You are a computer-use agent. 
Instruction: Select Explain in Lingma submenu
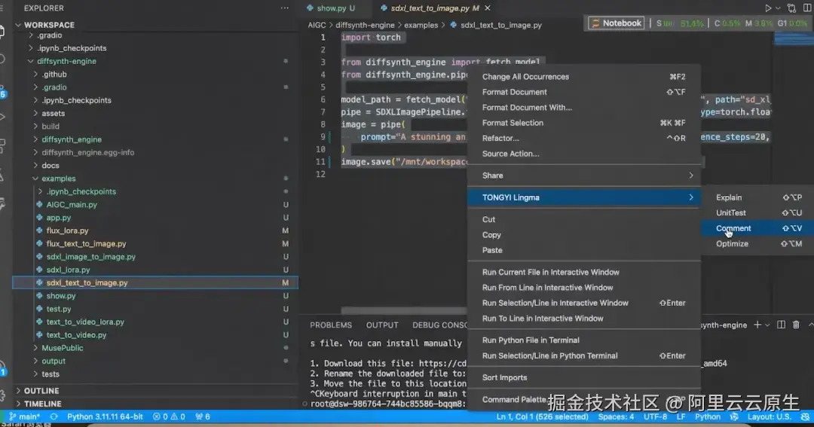[757, 197]
